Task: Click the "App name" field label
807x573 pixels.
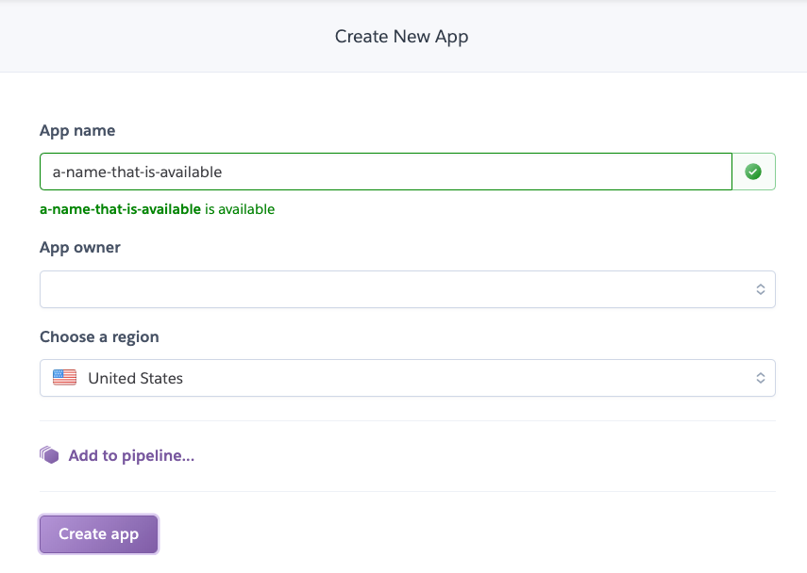Action: (77, 131)
